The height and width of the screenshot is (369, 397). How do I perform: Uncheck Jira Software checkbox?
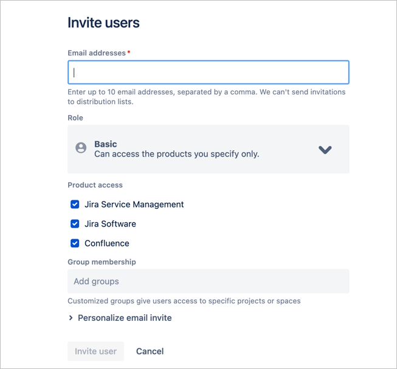tap(75, 223)
